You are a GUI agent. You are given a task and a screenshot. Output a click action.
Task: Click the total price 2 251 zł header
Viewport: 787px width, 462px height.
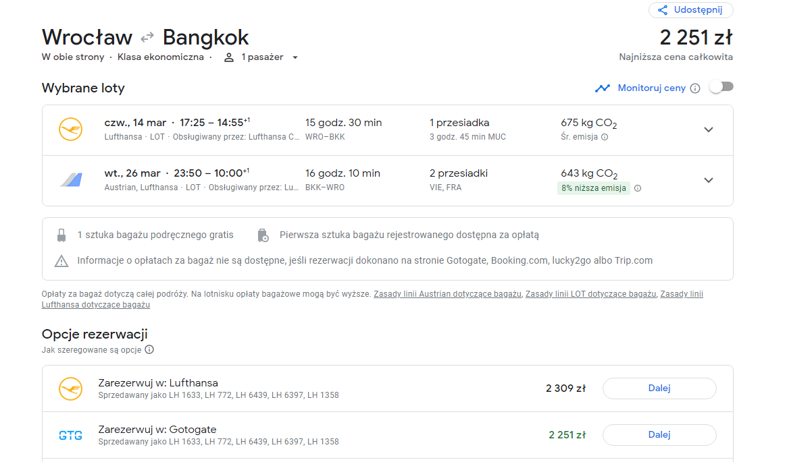(x=696, y=38)
